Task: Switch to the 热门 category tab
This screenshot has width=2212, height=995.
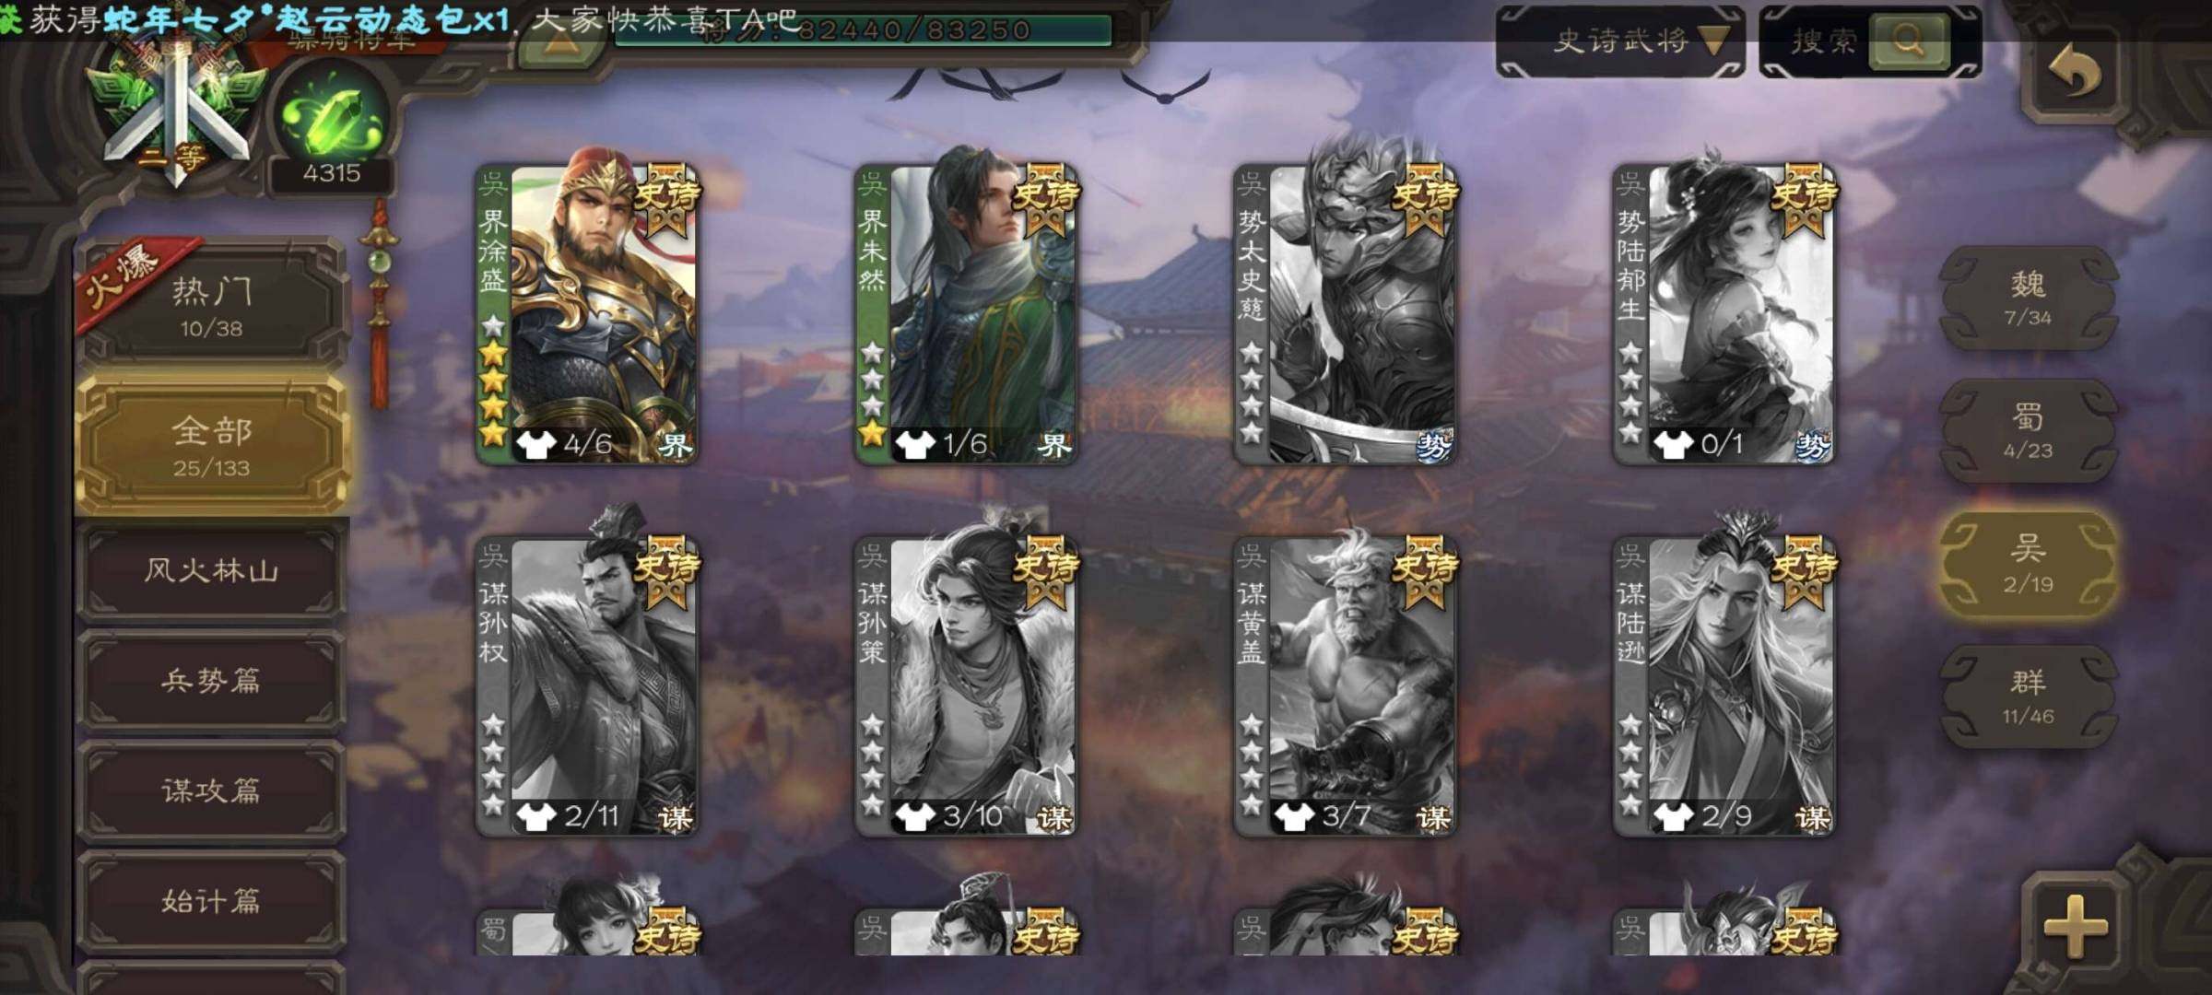Action: [x=212, y=306]
